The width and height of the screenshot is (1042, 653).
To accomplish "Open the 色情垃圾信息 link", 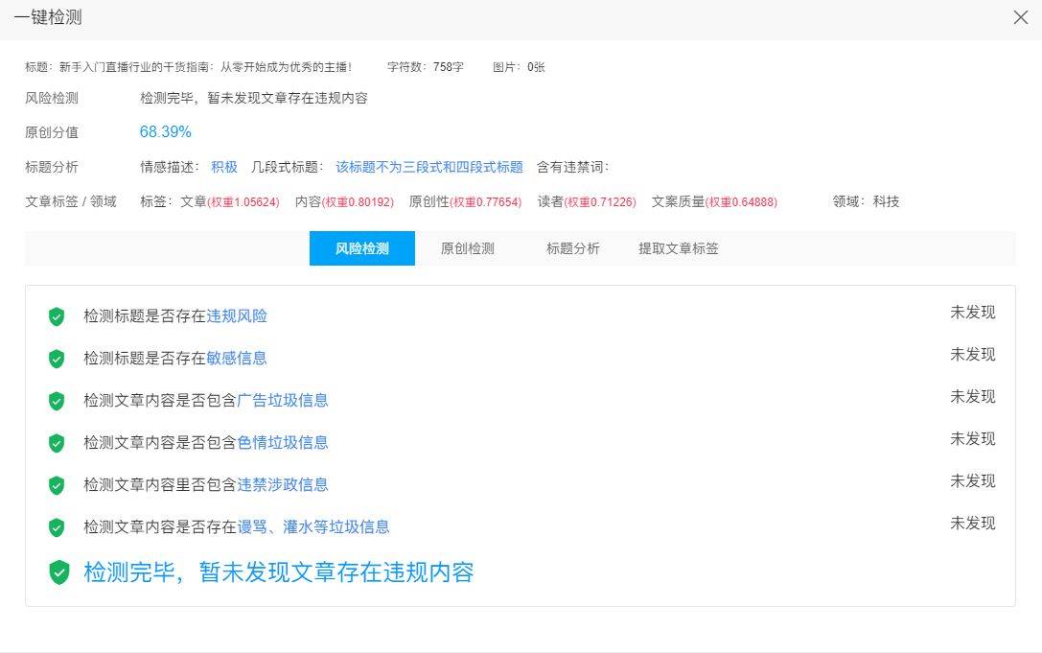I will [x=283, y=443].
